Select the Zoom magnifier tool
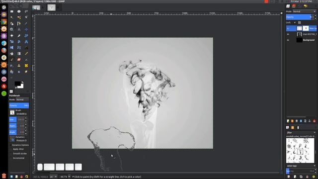318x179 pixels. click(x=12, y=29)
